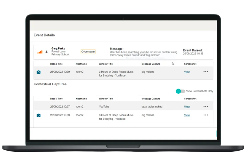Click camera icon in Contextual Captures row

coord(39,115)
